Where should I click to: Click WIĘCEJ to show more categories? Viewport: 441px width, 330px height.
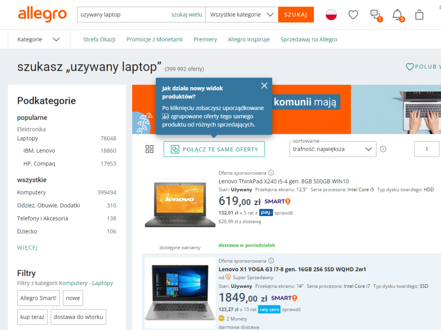coord(27,248)
